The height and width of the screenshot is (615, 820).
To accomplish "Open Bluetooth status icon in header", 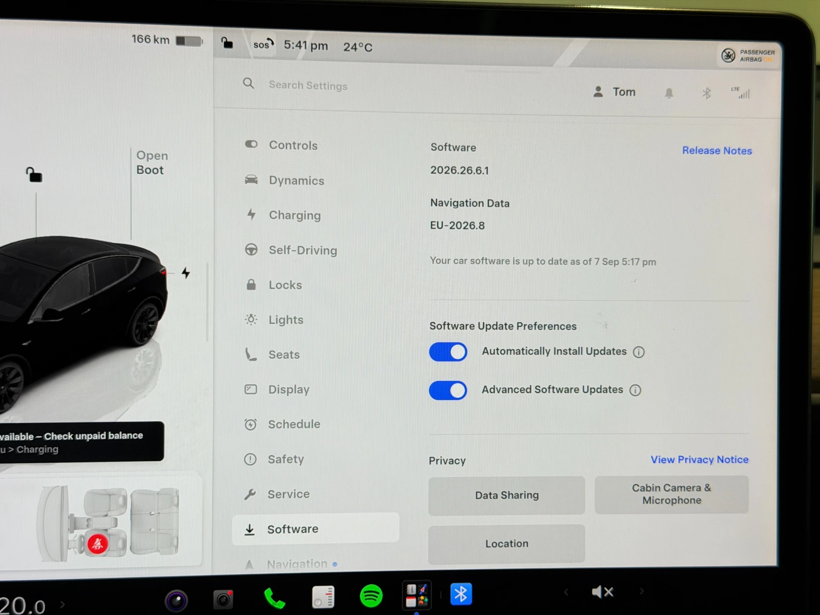I will click(707, 93).
